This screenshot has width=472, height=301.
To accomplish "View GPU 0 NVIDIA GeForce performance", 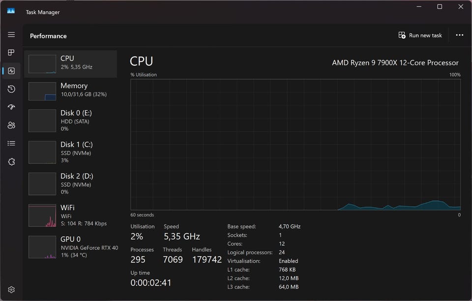I will 71,246.
